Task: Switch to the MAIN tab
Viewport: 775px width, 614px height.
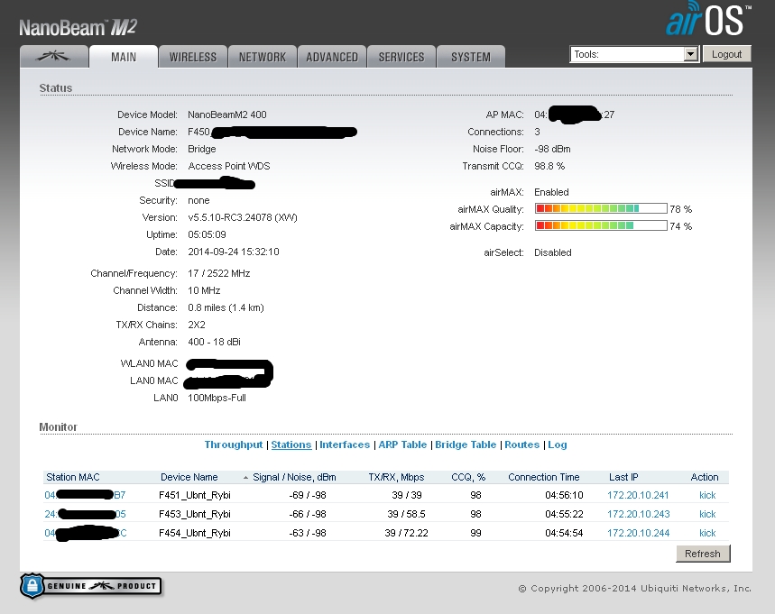Action: tap(124, 57)
